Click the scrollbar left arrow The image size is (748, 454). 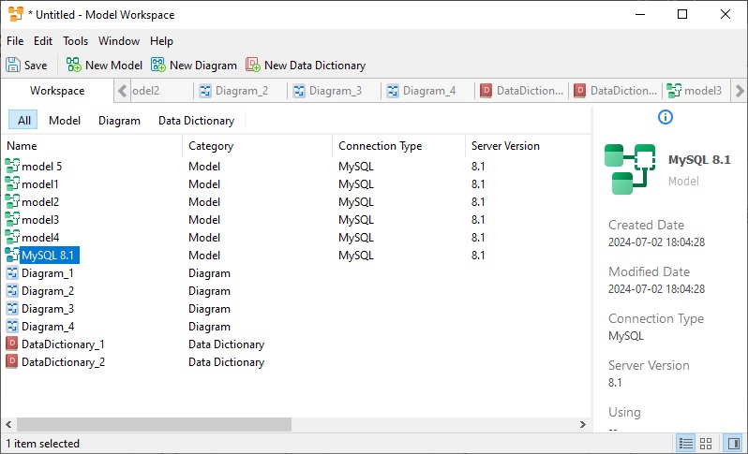(8, 424)
